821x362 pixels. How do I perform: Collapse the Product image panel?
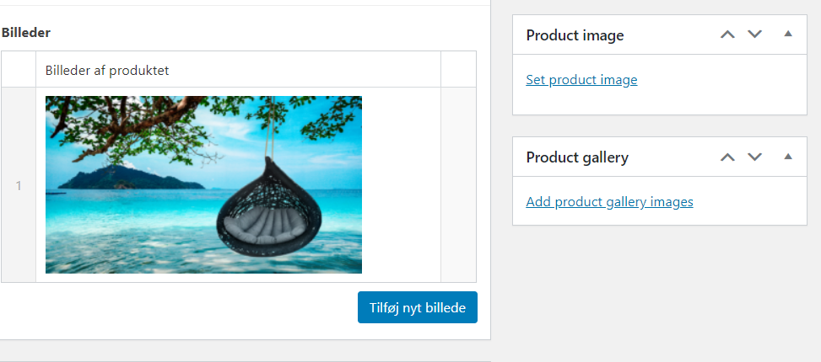click(788, 35)
